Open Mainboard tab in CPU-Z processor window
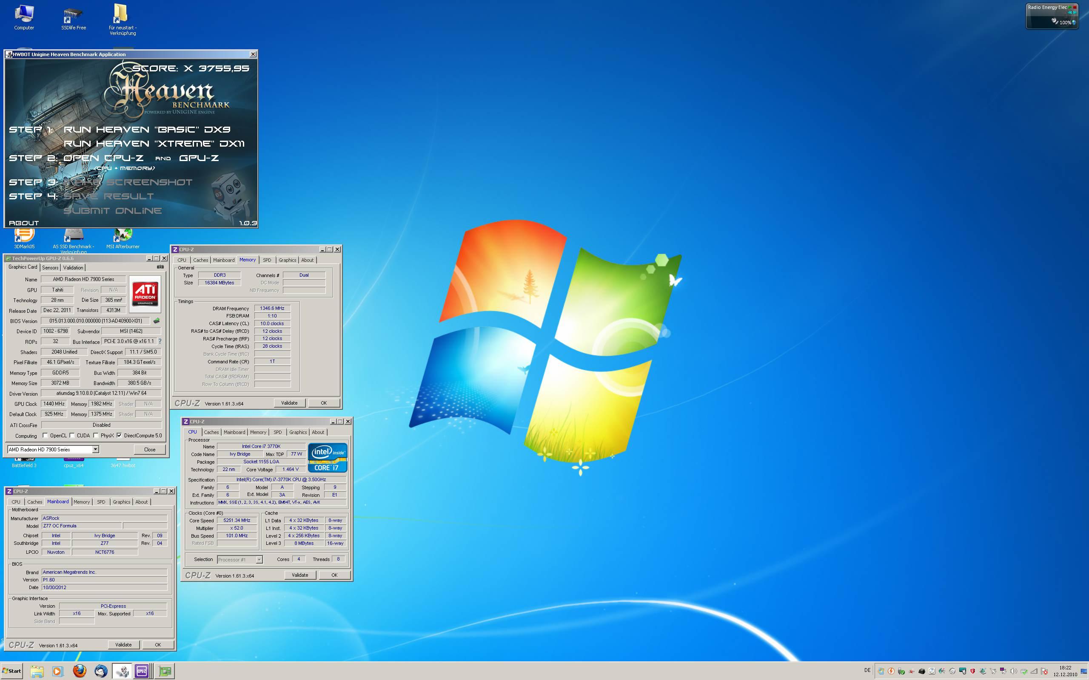The height and width of the screenshot is (680, 1089). [x=234, y=432]
